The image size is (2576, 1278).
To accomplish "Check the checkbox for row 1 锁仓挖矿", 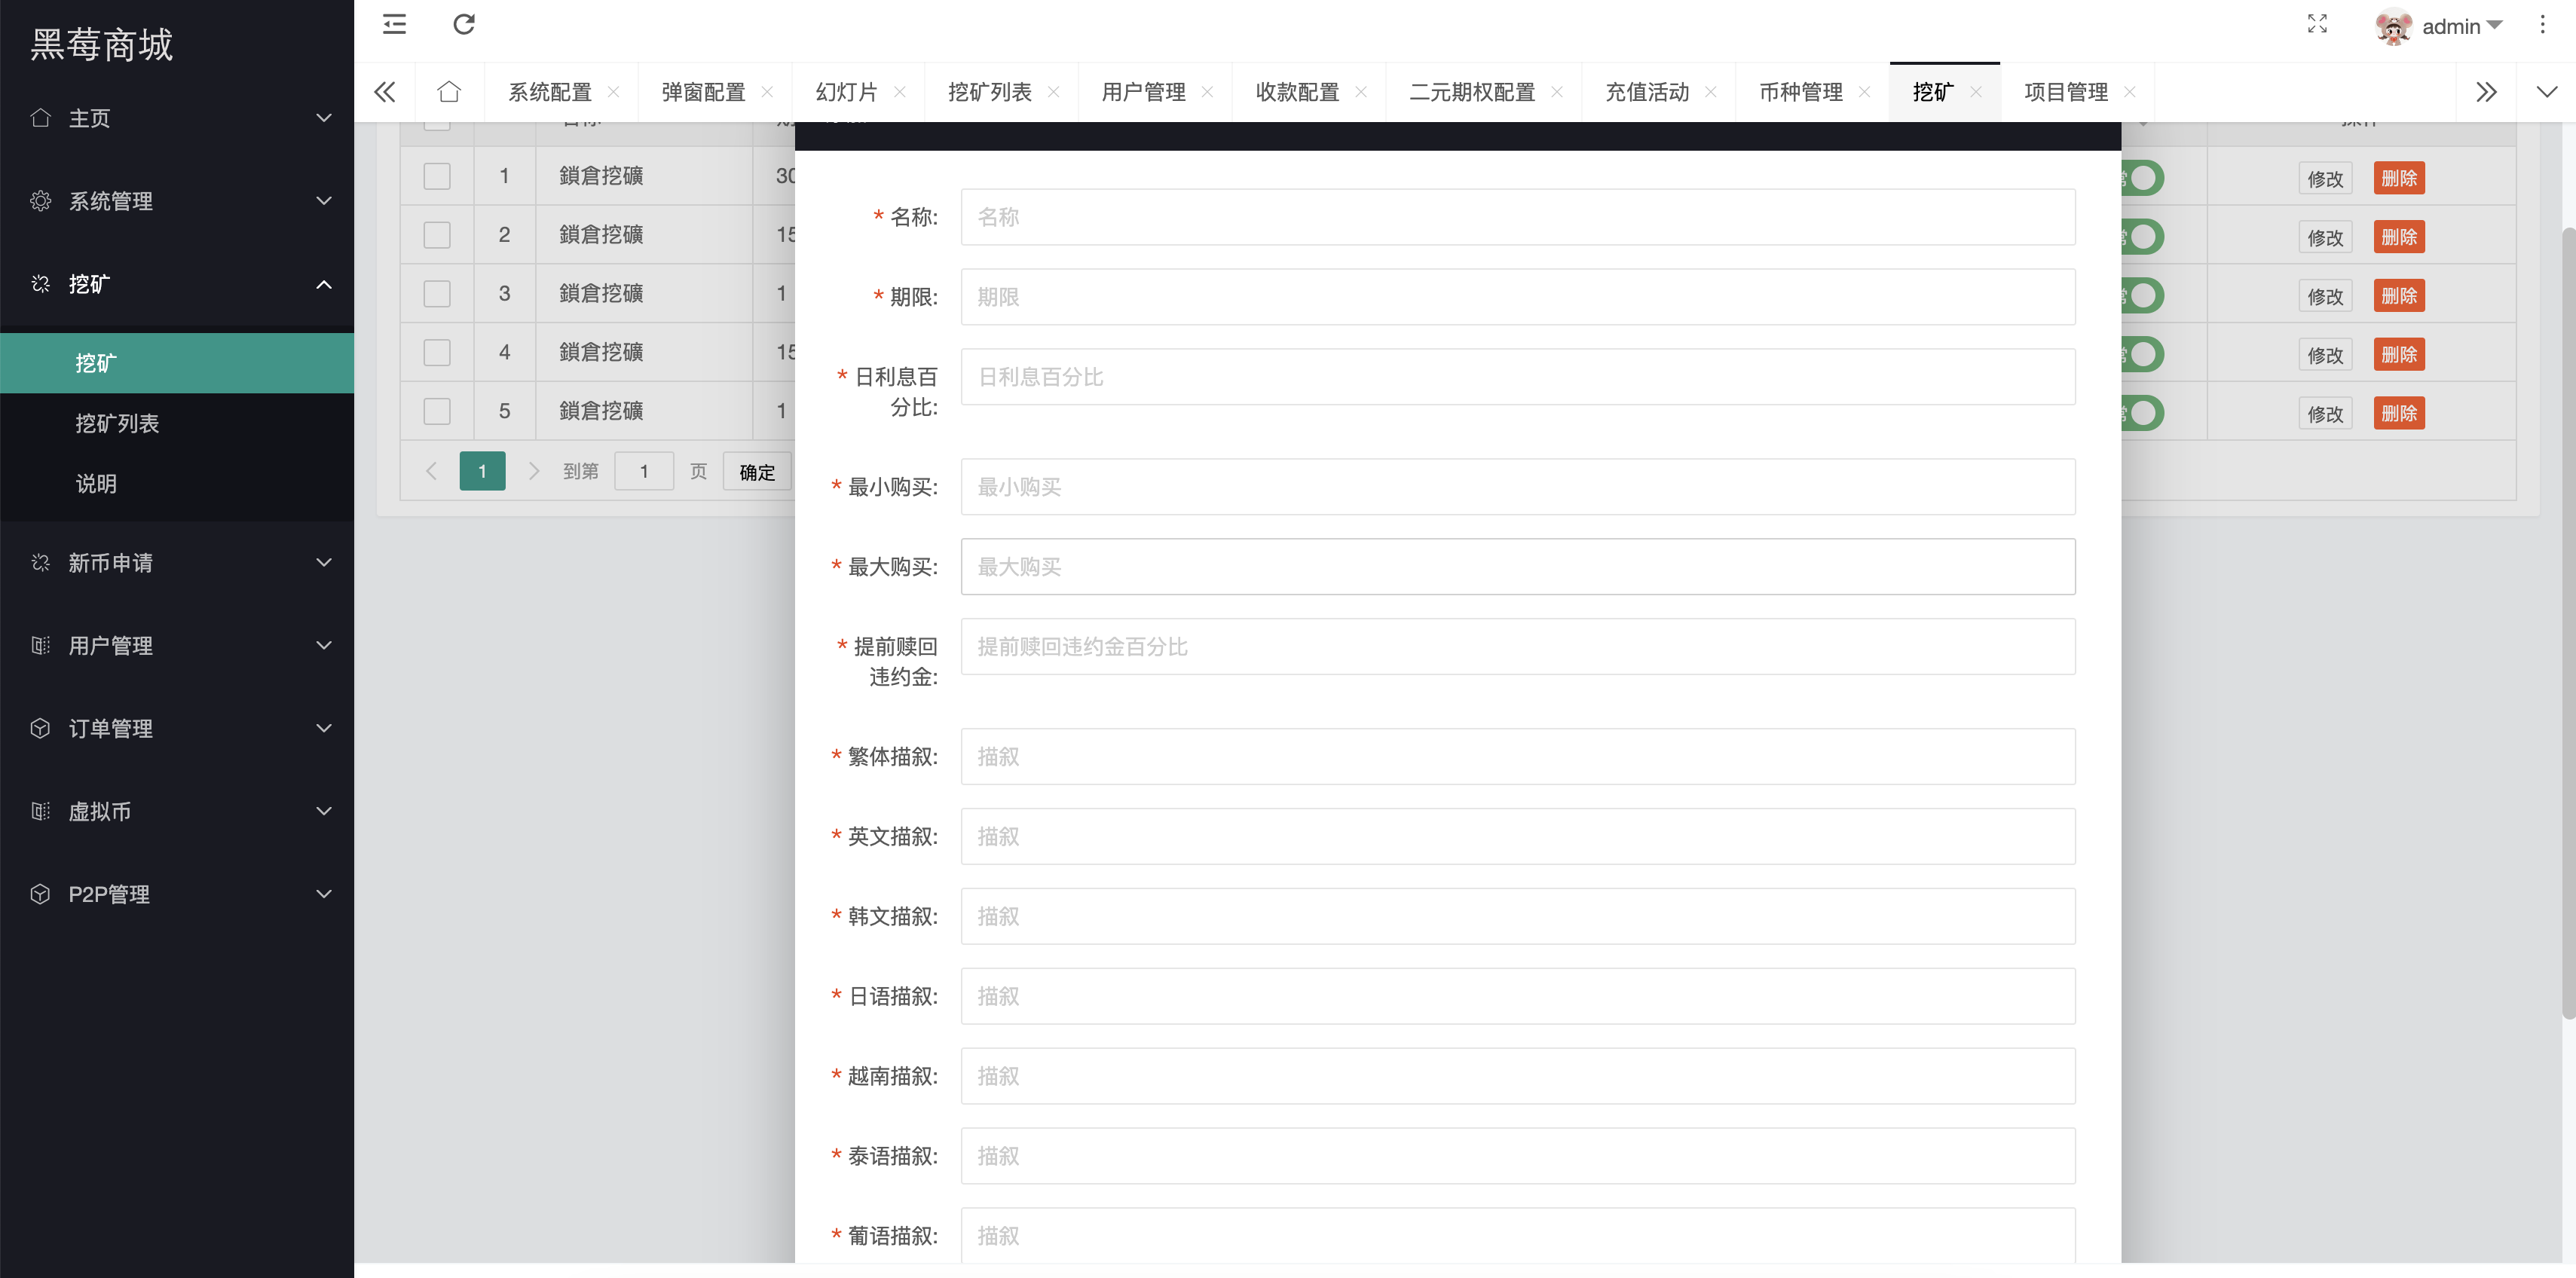I will click(436, 175).
